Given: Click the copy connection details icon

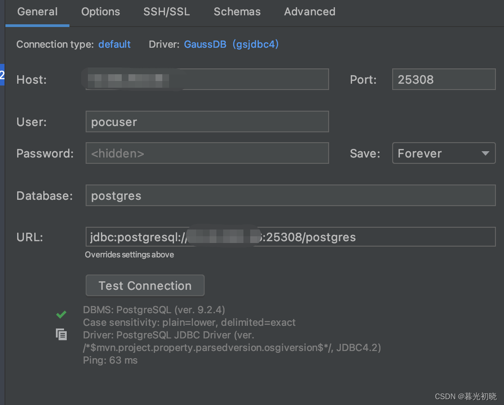Looking at the screenshot, I should (x=61, y=334).
